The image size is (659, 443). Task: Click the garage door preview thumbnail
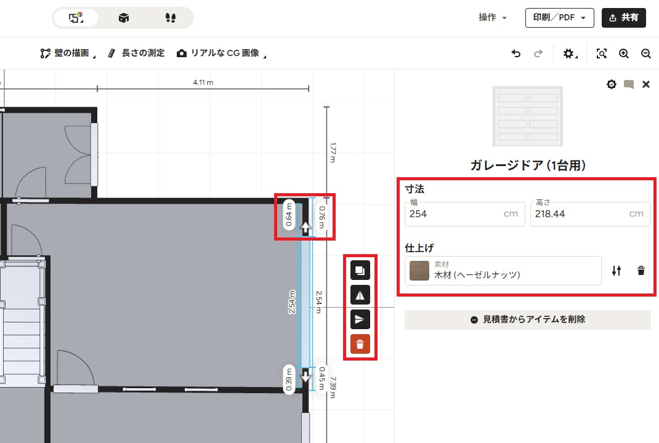(527, 116)
